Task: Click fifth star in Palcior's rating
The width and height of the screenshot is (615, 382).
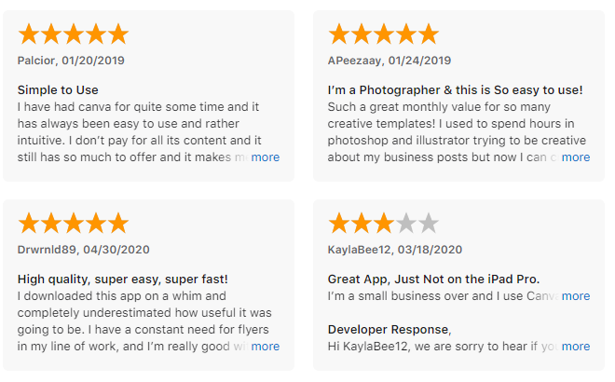Action: [x=118, y=34]
